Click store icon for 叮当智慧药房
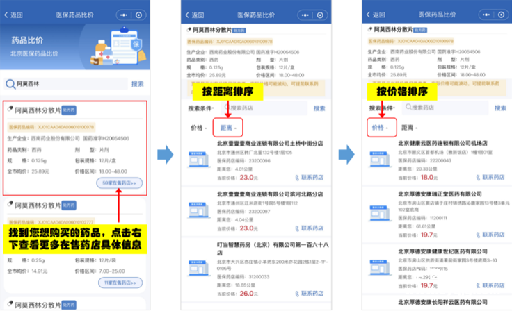Viewport: 512px width, 311px height. tap(198, 268)
